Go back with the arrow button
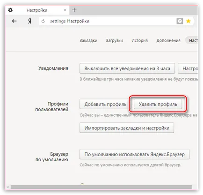Screen dimensions: 203x195 tap(14, 21)
